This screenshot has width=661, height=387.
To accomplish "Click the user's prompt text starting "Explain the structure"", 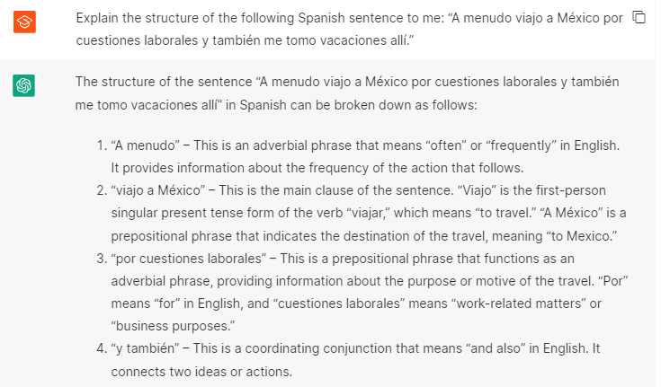I will 349,30.
